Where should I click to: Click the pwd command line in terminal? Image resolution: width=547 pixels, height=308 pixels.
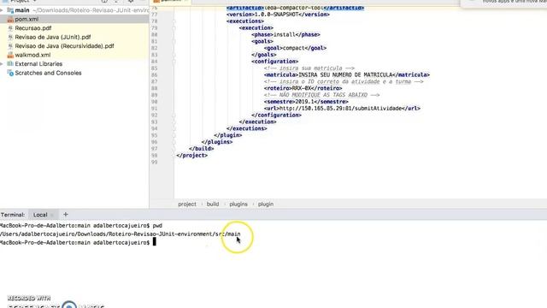pyautogui.click(x=81, y=226)
